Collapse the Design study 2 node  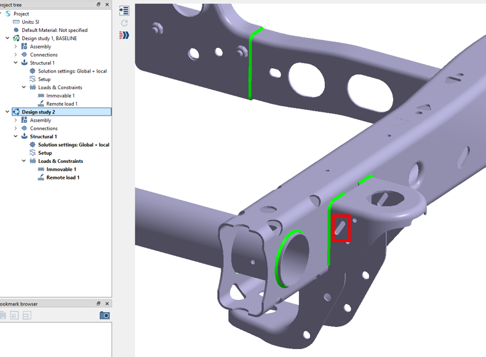7,112
